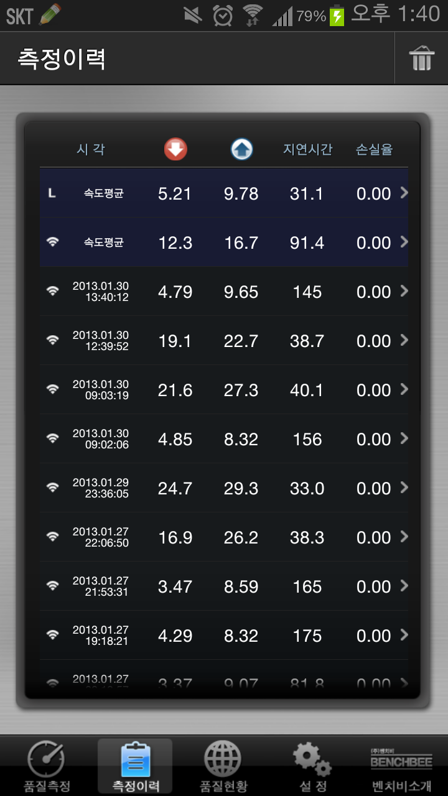Click the timestamp 2013.01.29 23:36:05
The height and width of the screenshot is (796, 448).
[101, 488]
